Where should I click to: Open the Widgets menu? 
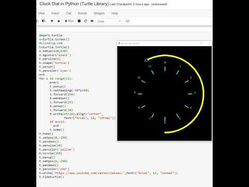pyautogui.click(x=99, y=14)
